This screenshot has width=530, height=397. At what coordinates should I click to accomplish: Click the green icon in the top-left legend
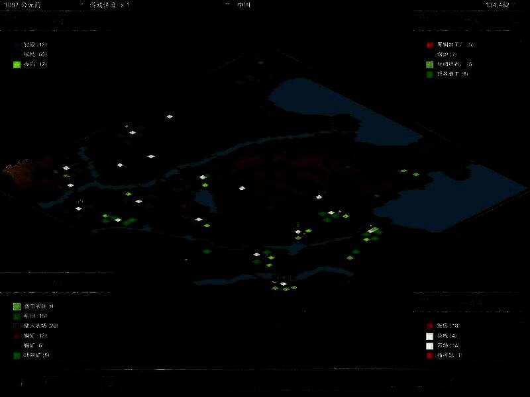tap(17, 65)
